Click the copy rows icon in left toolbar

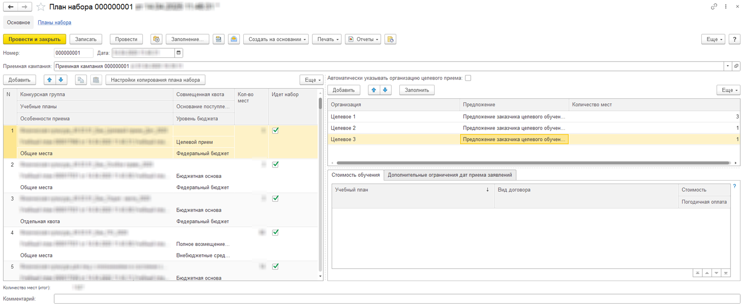point(81,80)
